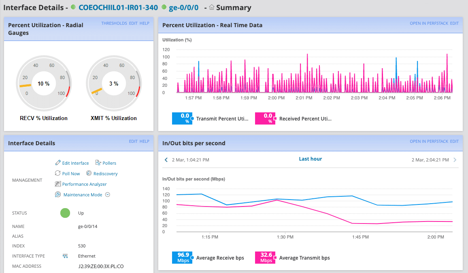Click EDIT in Interface Details panel
This screenshot has height=273, width=468.
point(133,141)
